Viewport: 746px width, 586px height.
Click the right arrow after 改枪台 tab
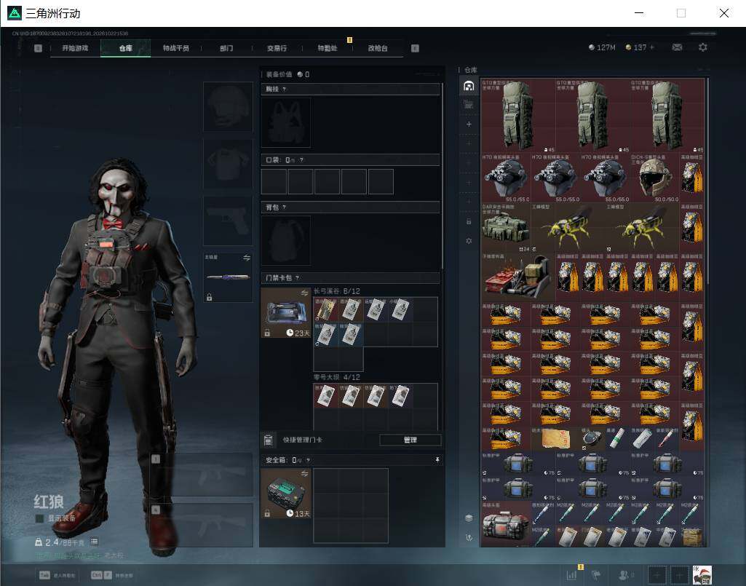click(x=415, y=48)
